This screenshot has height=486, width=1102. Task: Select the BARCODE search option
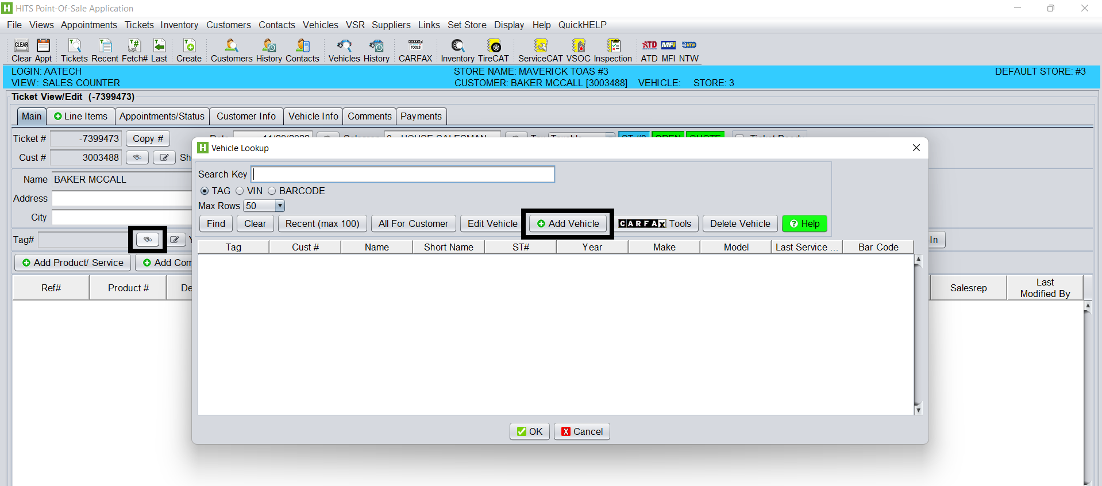[272, 191]
